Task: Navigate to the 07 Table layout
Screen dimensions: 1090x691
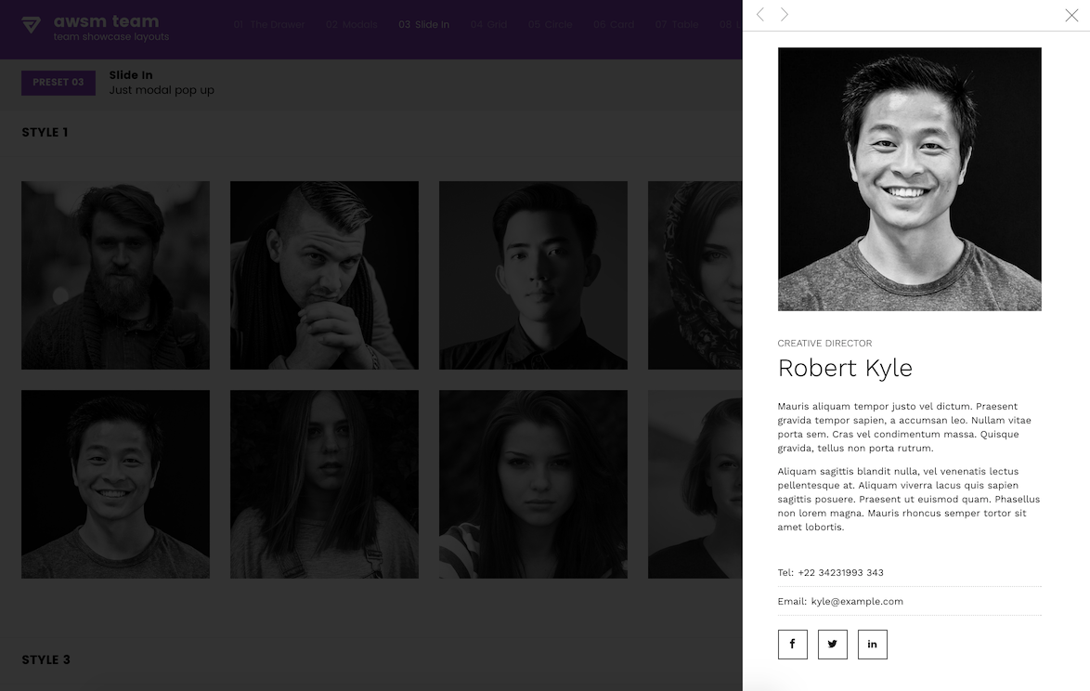Action: click(x=677, y=25)
